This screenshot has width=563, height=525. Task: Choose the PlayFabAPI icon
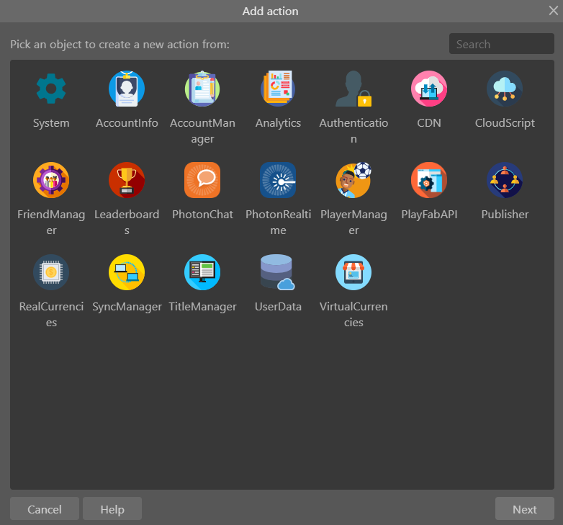coord(429,180)
